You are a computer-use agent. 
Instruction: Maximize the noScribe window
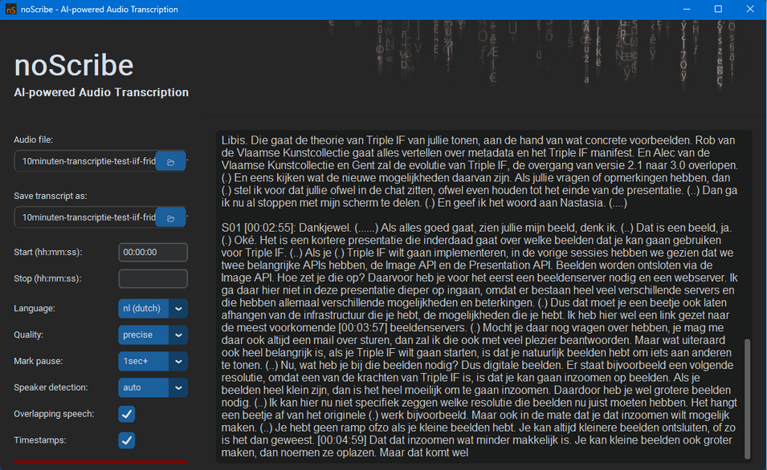coord(718,10)
